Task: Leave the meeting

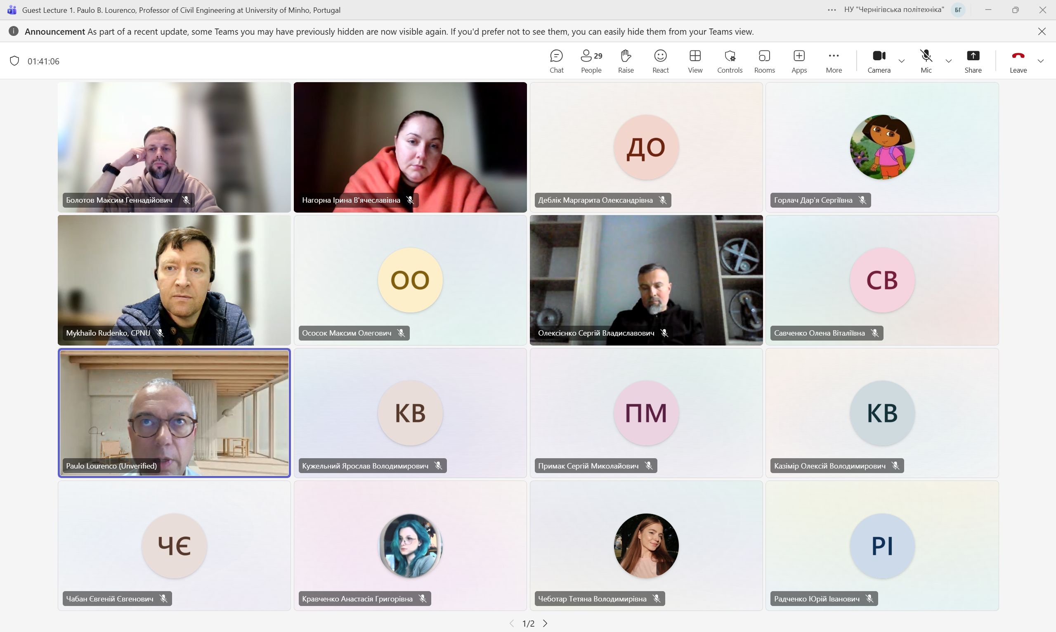Action: pyautogui.click(x=1018, y=61)
